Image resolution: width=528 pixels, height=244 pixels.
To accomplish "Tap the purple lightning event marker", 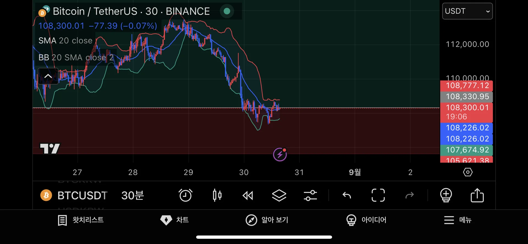I will 280,154.
